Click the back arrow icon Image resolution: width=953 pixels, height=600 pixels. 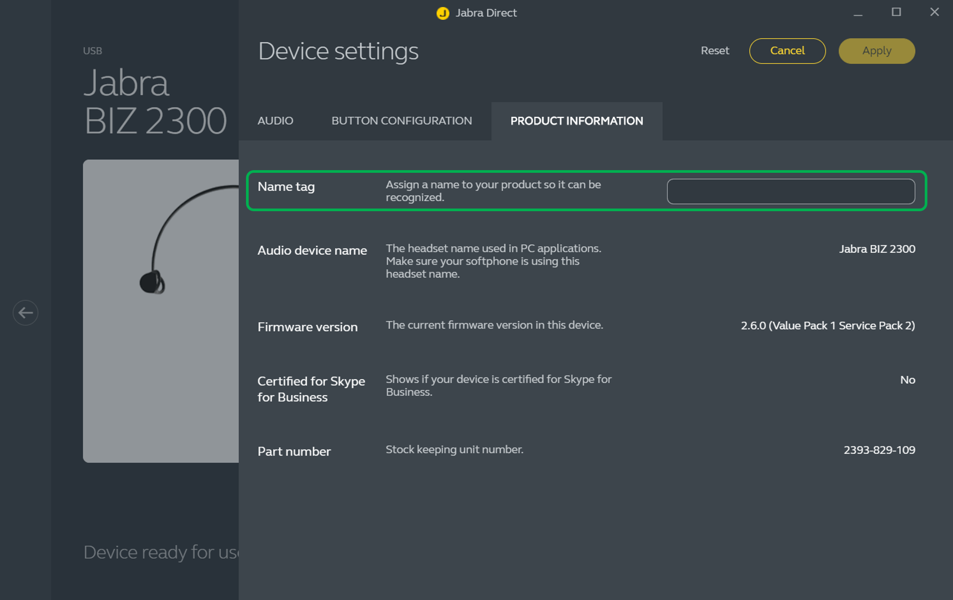pyautogui.click(x=26, y=313)
